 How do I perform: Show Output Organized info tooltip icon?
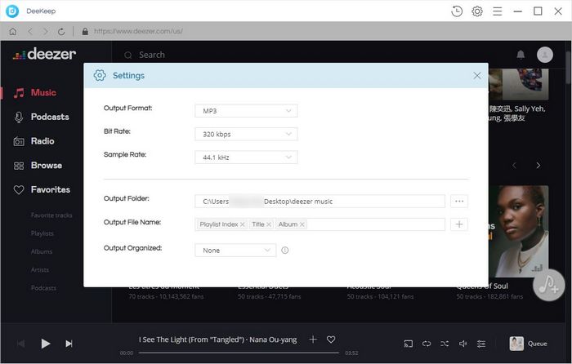(x=285, y=251)
